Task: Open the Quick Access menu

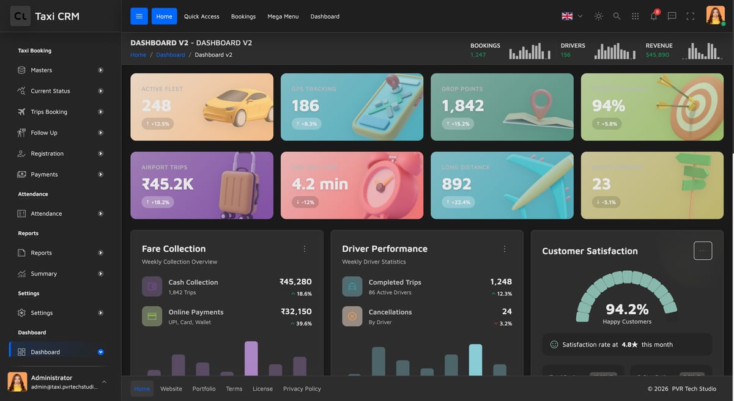Action: (x=201, y=17)
